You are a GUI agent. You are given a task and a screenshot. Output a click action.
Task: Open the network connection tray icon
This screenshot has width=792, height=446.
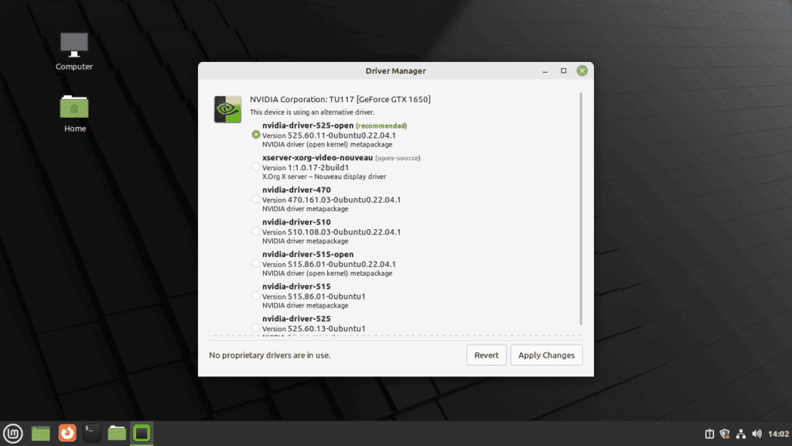(x=740, y=434)
